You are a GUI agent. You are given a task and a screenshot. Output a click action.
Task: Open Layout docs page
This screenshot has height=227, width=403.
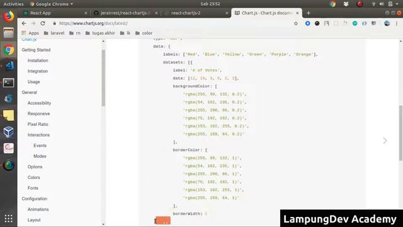point(34,220)
